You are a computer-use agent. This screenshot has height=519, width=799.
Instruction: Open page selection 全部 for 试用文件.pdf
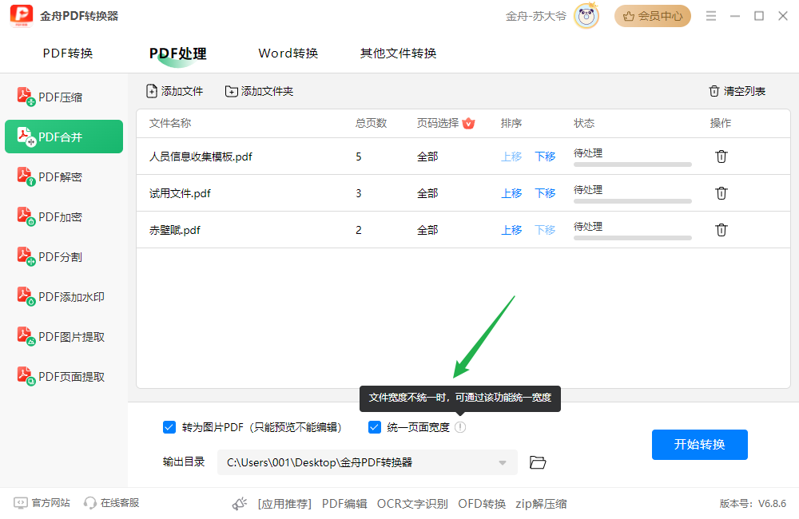pos(427,193)
